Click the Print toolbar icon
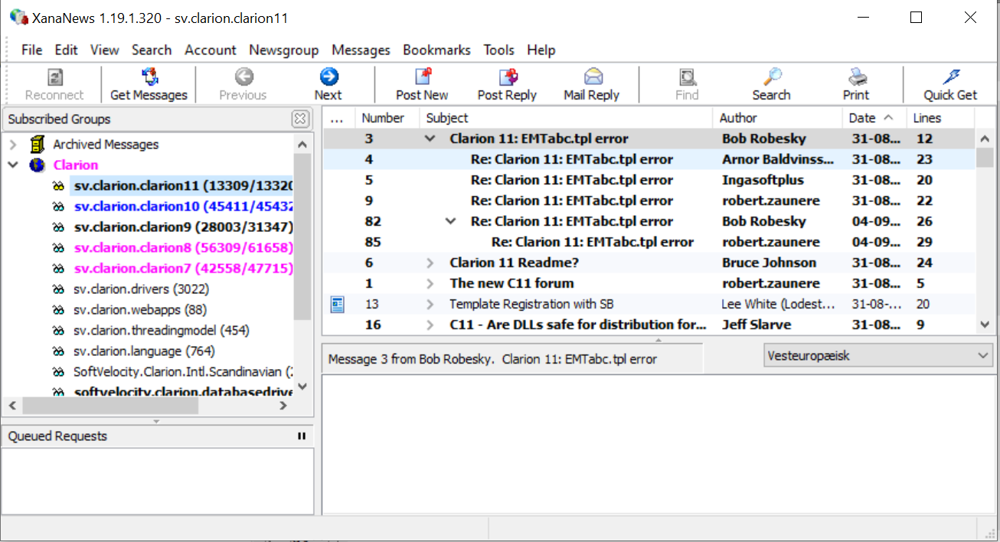 coord(856,77)
